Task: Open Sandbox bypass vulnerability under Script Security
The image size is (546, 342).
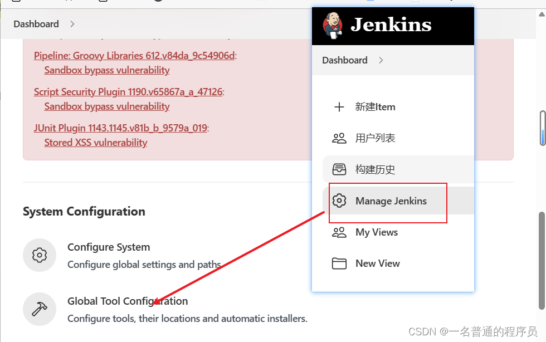Action: tap(107, 106)
